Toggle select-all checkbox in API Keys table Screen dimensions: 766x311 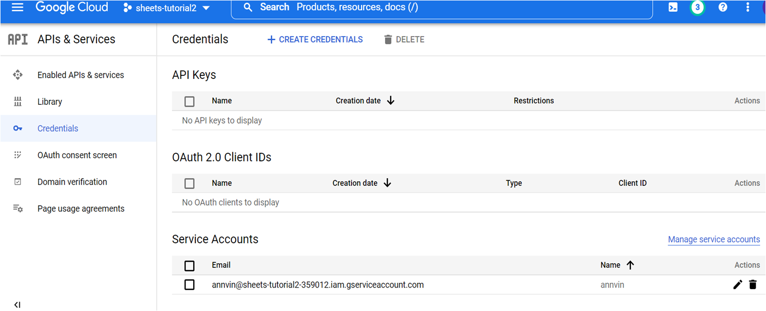(x=189, y=101)
